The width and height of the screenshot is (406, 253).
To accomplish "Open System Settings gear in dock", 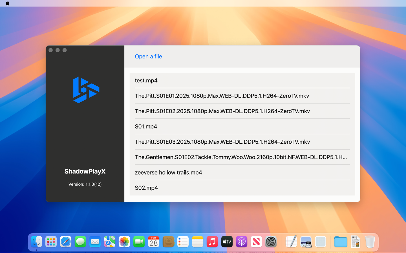I will coord(271,242).
